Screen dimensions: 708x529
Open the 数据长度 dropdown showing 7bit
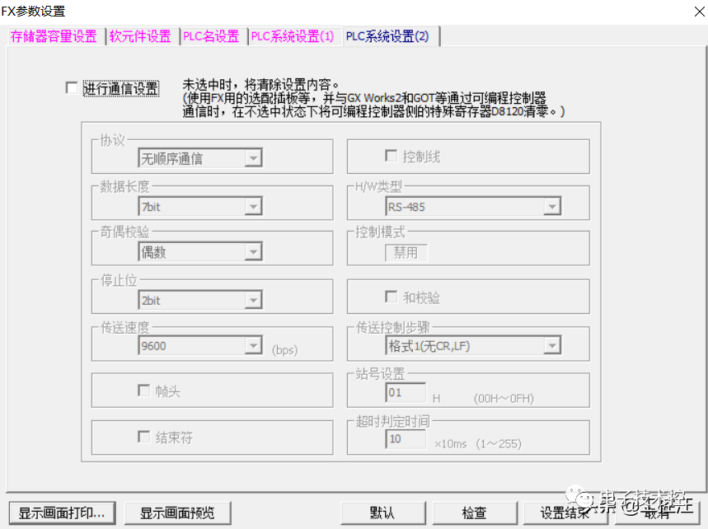tap(253, 206)
